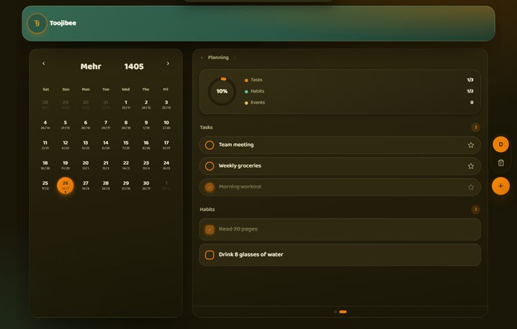Screen dimensions: 517x329
Task: Select day 10 in the calendar
Action: pyautogui.click(x=166, y=125)
